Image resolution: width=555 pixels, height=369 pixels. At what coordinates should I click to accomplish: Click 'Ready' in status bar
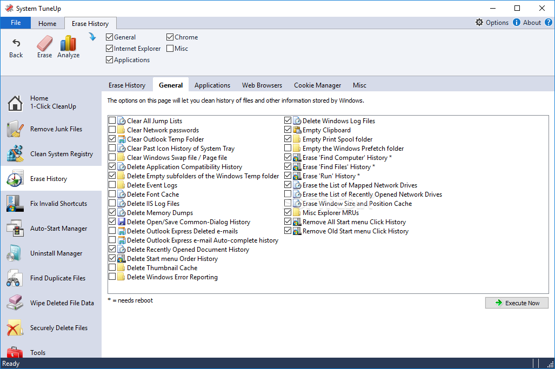[11, 364]
